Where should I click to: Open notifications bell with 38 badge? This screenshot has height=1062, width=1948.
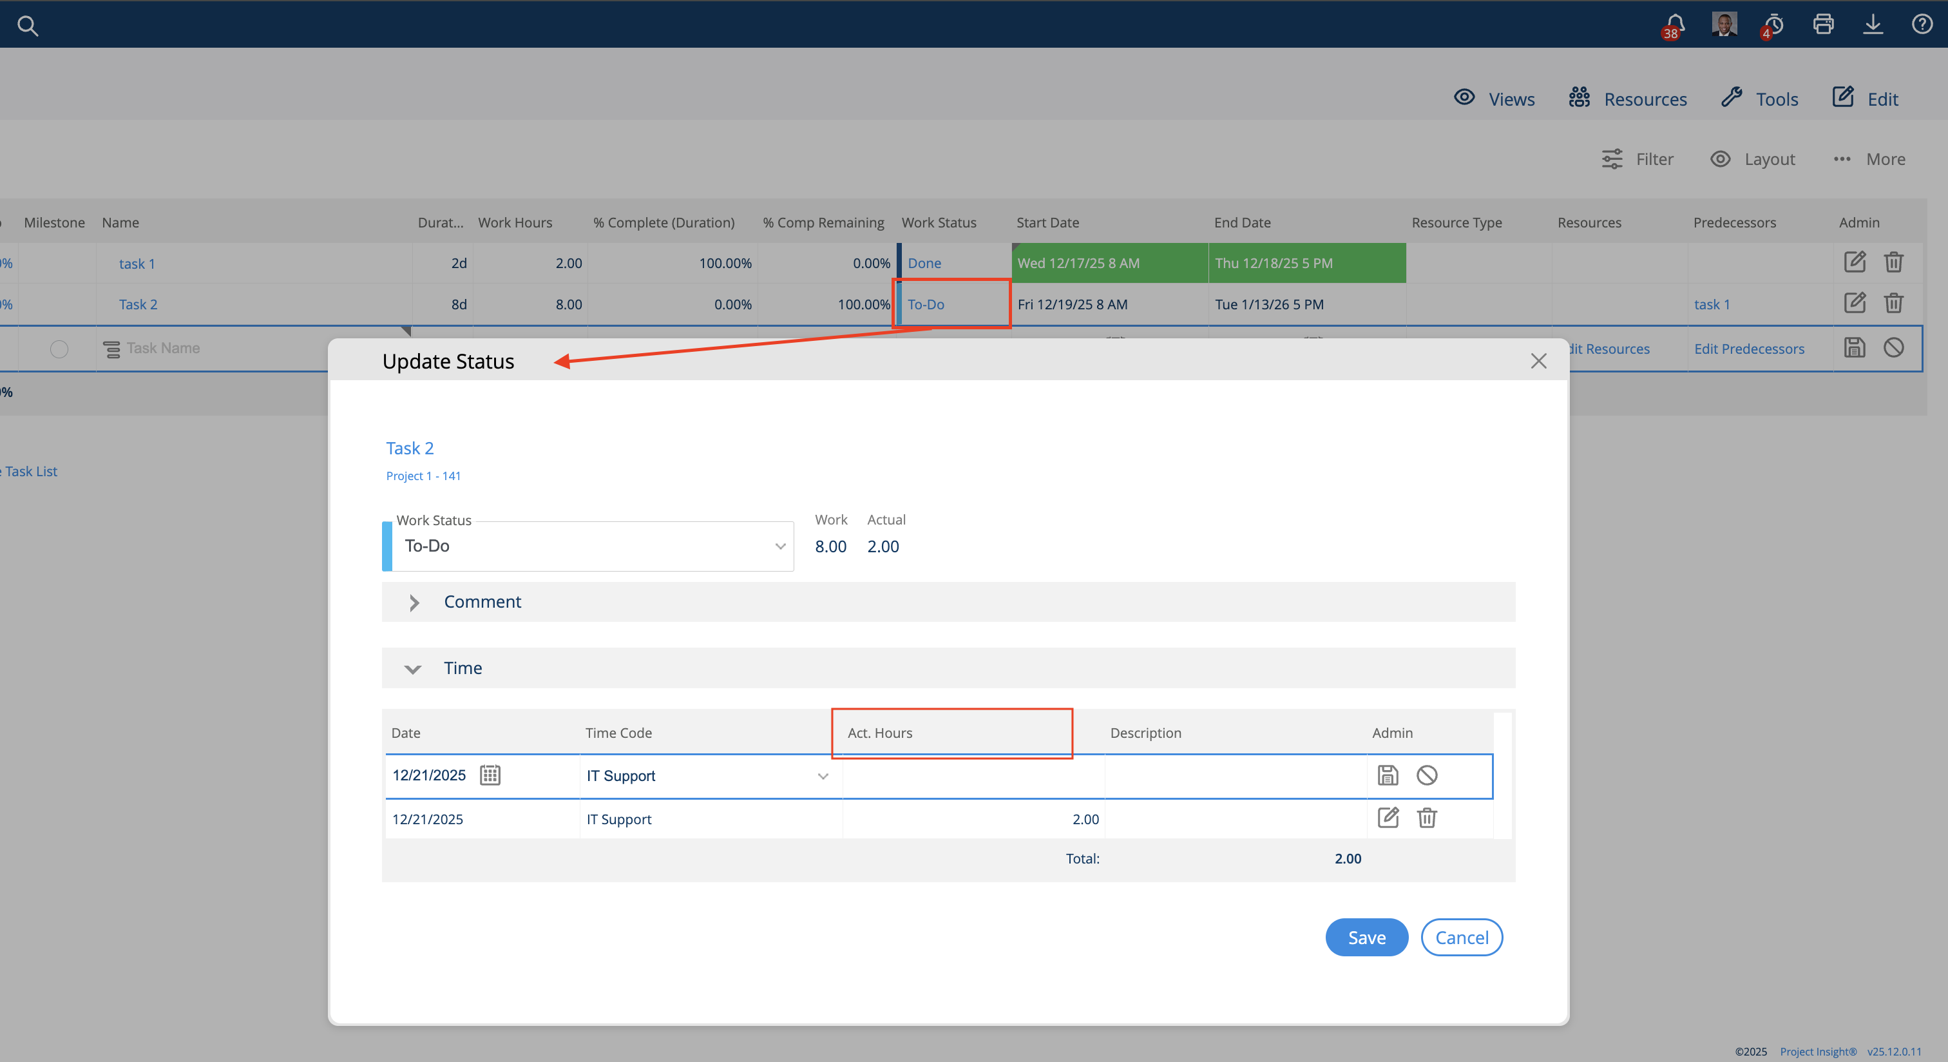[x=1674, y=26]
